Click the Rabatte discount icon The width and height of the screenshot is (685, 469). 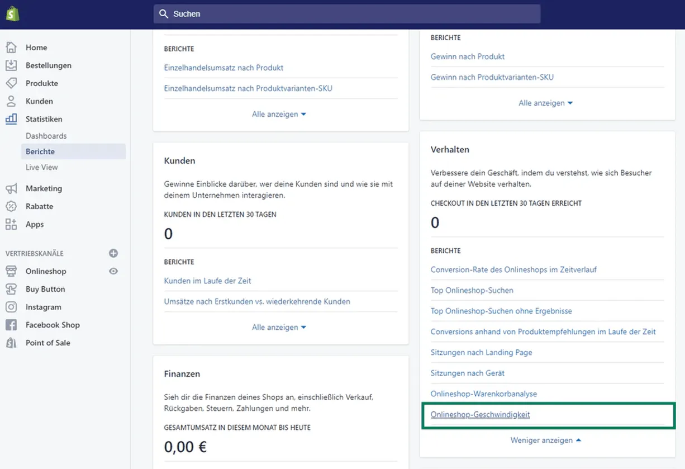[x=11, y=206]
